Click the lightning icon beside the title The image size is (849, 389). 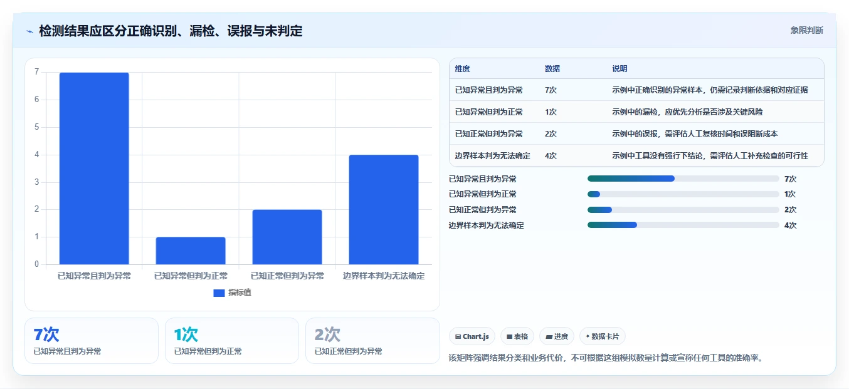coord(29,31)
